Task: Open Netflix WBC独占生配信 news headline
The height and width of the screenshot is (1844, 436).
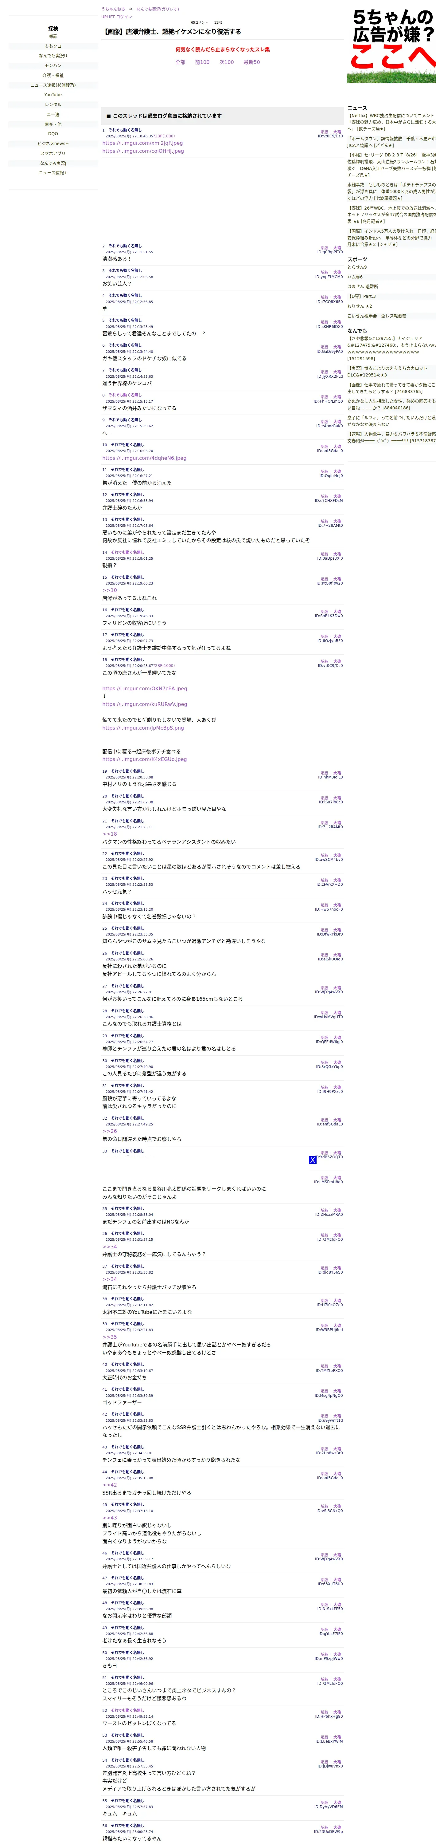Action: tap(392, 122)
